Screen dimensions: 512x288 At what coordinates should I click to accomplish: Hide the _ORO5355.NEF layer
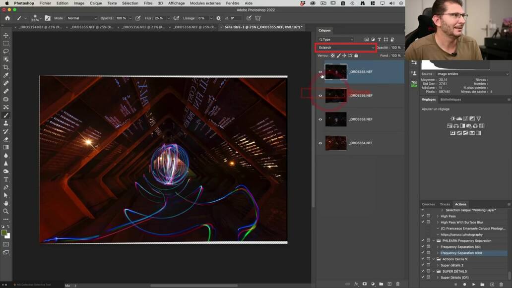point(320,71)
